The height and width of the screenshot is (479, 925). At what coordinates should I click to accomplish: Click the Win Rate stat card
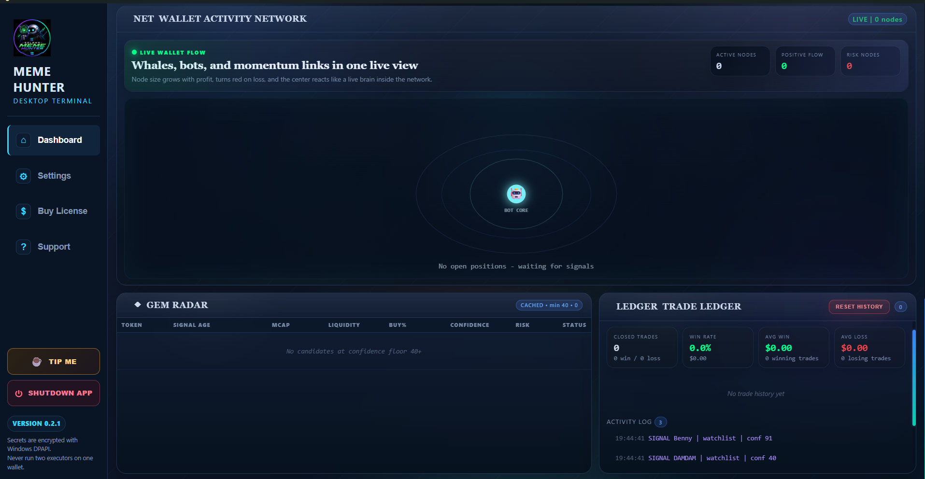(x=718, y=347)
